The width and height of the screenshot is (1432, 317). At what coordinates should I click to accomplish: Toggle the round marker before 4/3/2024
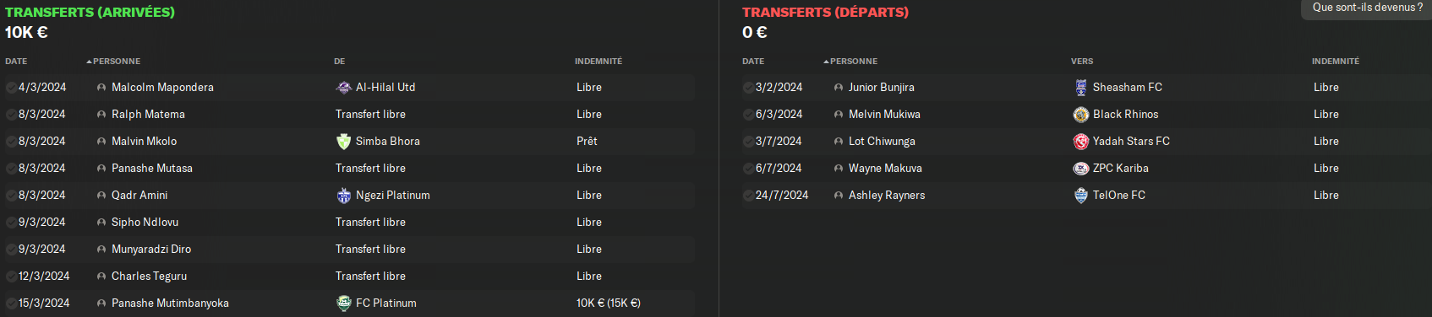(x=11, y=88)
